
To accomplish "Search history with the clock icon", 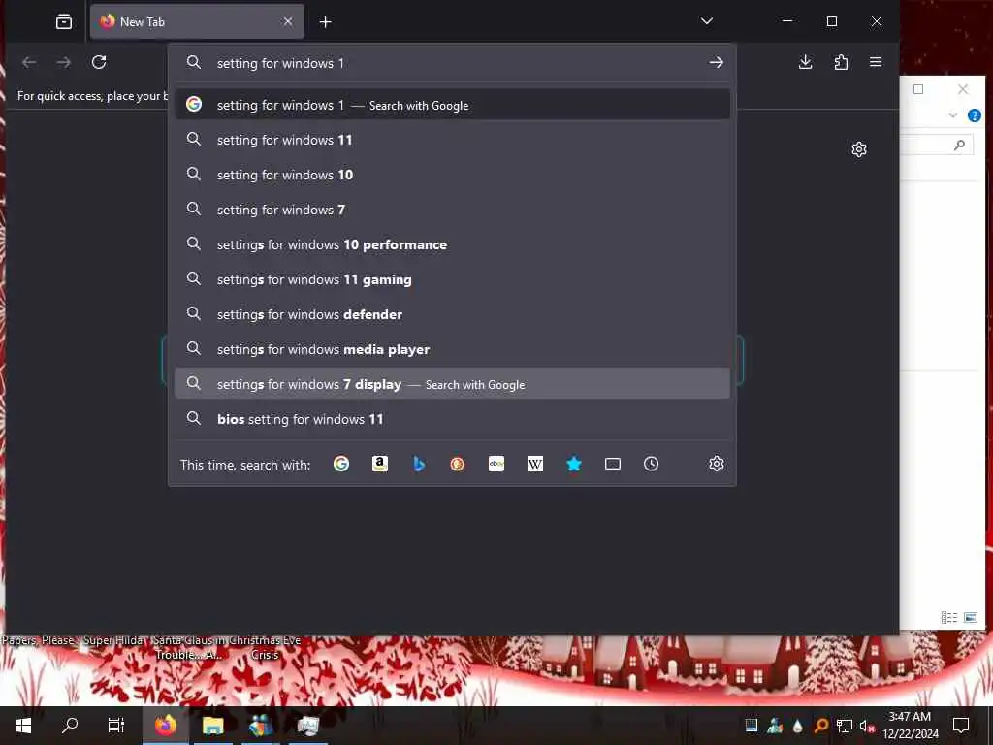I will point(651,464).
